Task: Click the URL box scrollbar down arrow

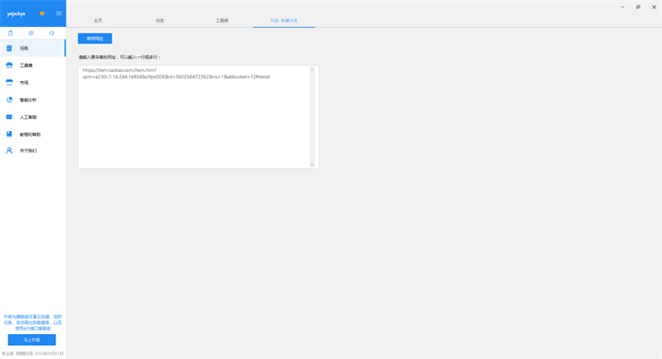Action: [313, 164]
